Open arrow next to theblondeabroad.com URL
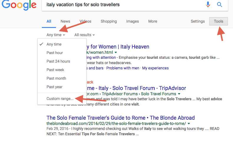 [x=189, y=123]
